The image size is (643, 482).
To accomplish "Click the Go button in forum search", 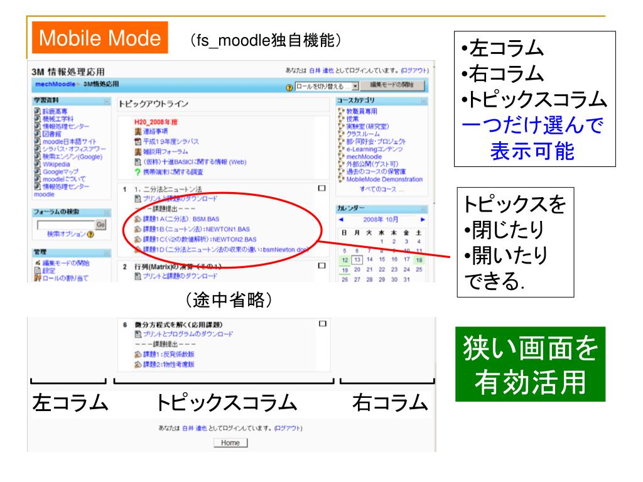I will pos(100,224).
